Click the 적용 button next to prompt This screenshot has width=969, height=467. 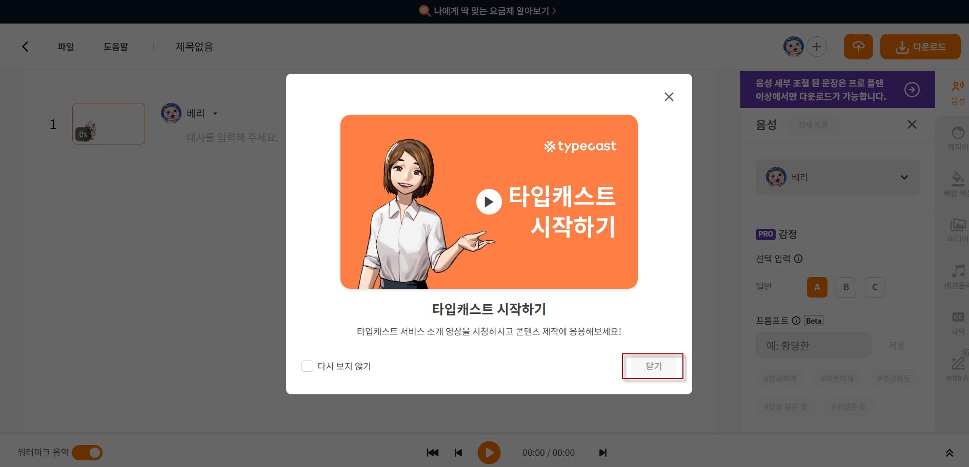(x=897, y=346)
